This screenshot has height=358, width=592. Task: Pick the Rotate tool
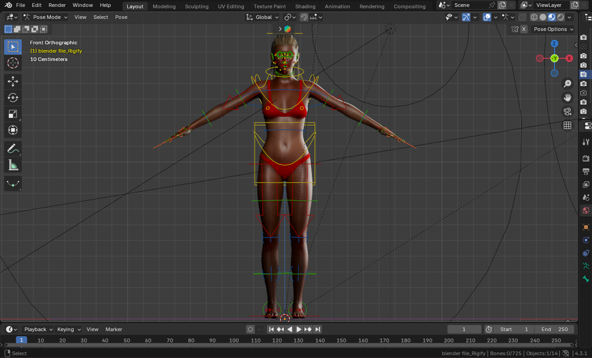[x=13, y=97]
